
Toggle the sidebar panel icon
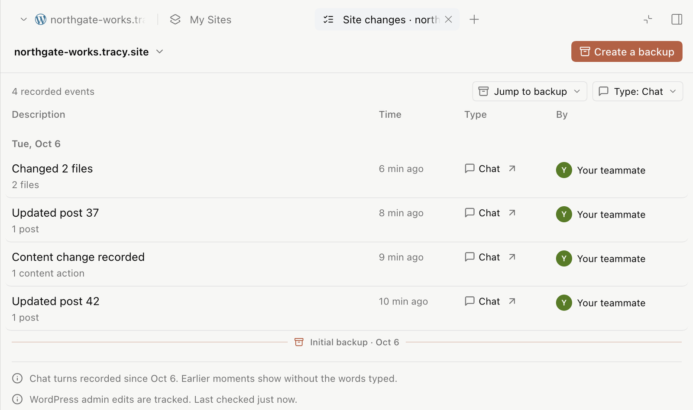[x=677, y=19]
